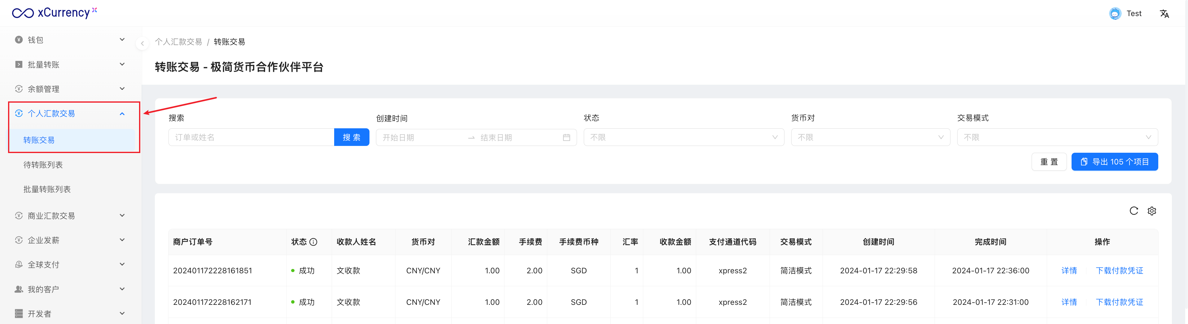Click the 个人汇款交易 sidebar icon
The height and width of the screenshot is (324, 1188).
click(19, 113)
